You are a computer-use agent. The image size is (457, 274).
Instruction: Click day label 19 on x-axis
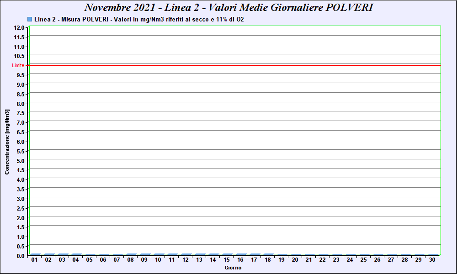pyautogui.click(x=281, y=260)
